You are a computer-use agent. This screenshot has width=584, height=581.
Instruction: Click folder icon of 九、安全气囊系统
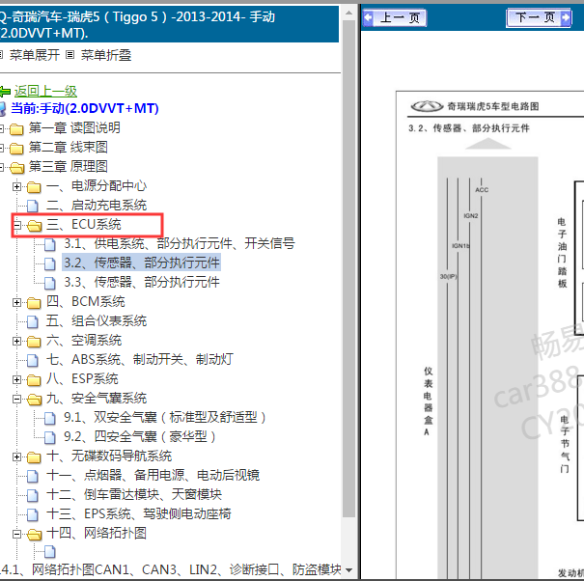click(34, 400)
